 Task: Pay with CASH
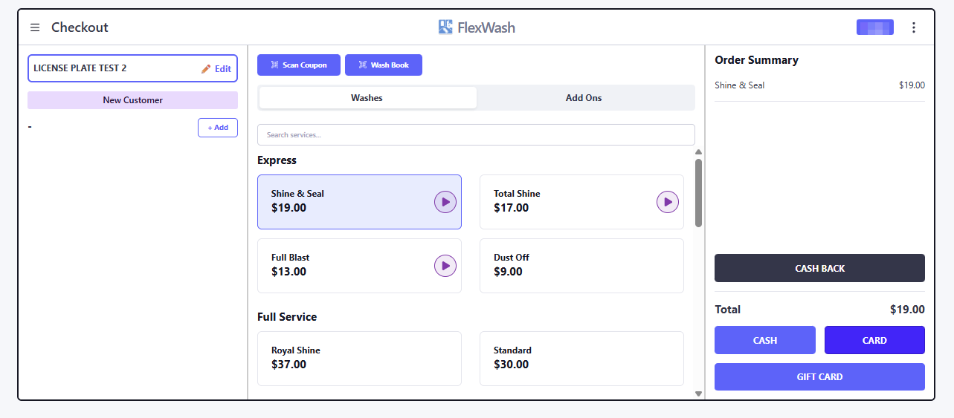click(765, 340)
